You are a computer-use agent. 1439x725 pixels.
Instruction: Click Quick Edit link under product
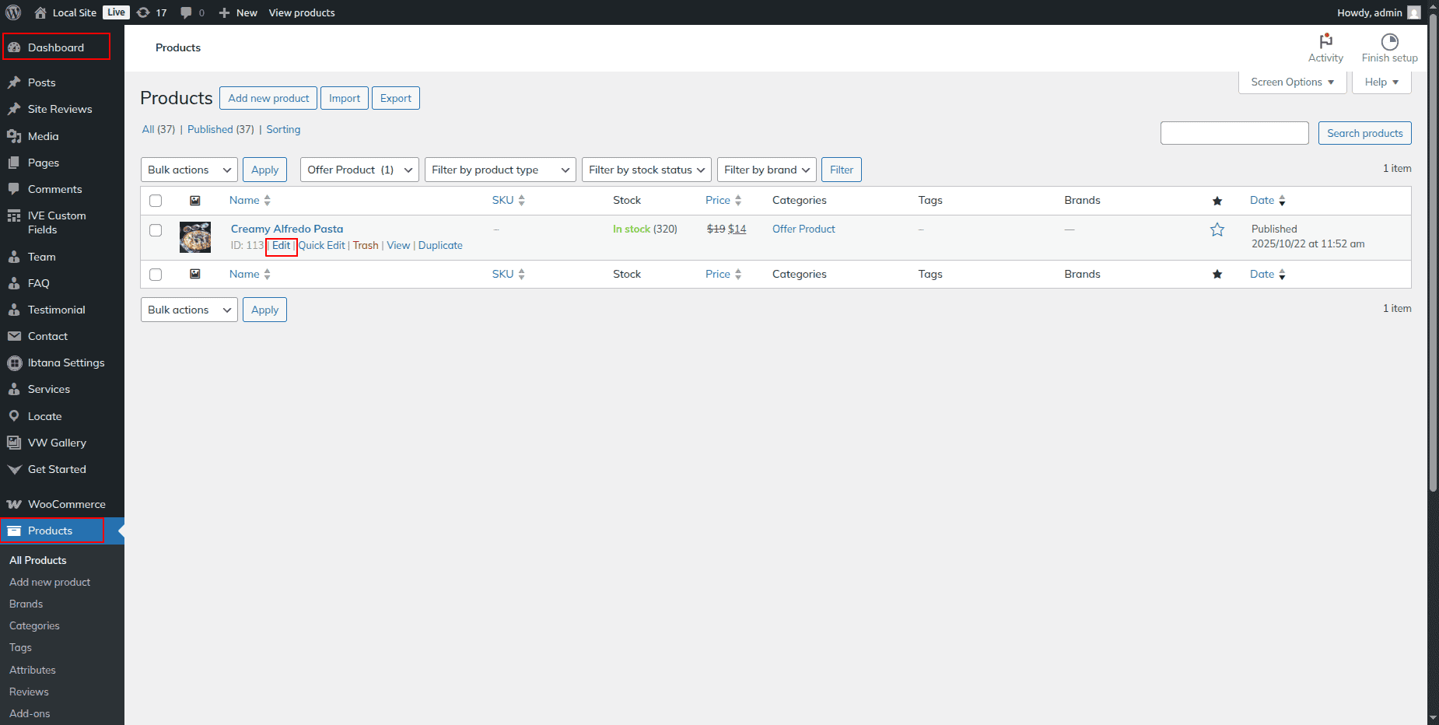(x=322, y=245)
